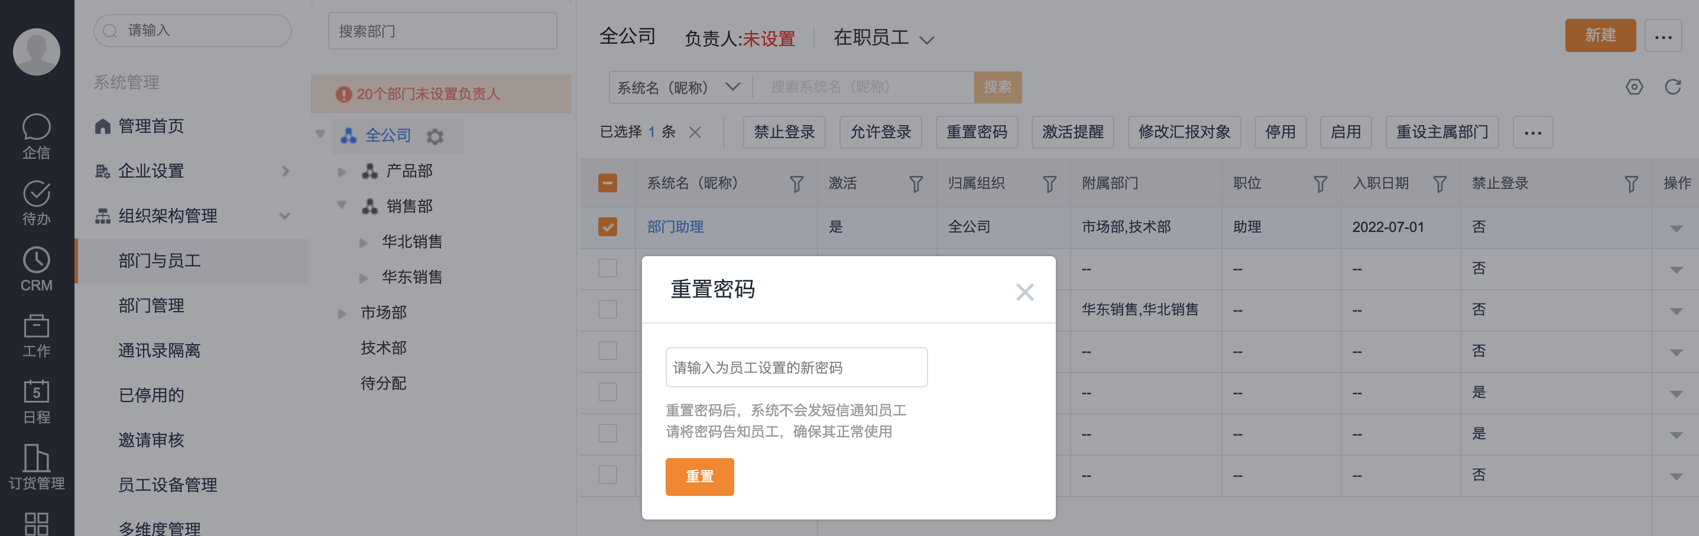
Task: Expand the 产品部 tree node
Action: click(x=342, y=172)
